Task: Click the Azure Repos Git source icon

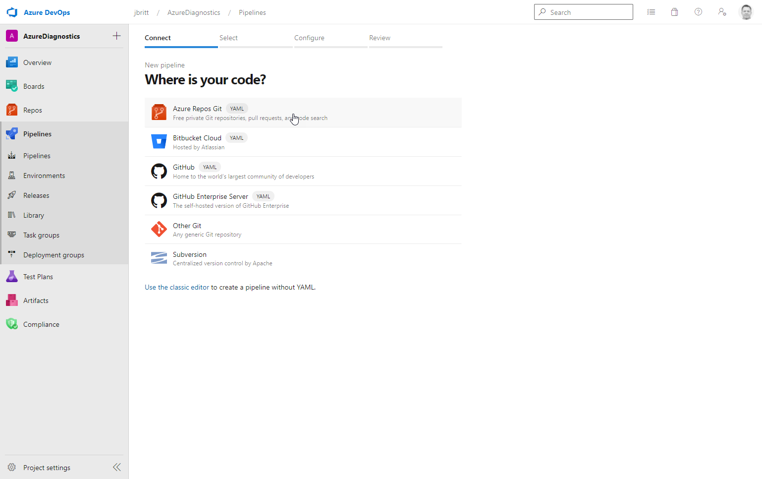Action: click(159, 113)
